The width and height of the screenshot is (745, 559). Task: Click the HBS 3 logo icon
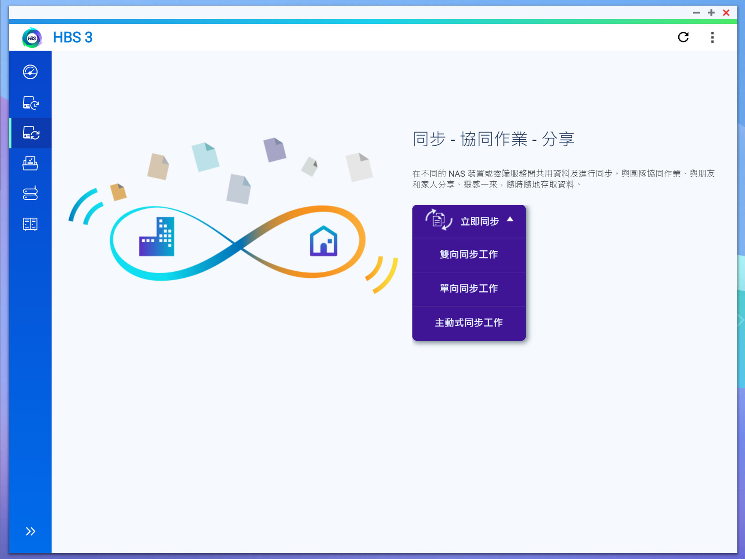point(32,38)
